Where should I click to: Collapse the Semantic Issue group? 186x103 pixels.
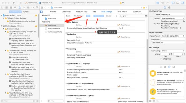click(x=3, y=29)
